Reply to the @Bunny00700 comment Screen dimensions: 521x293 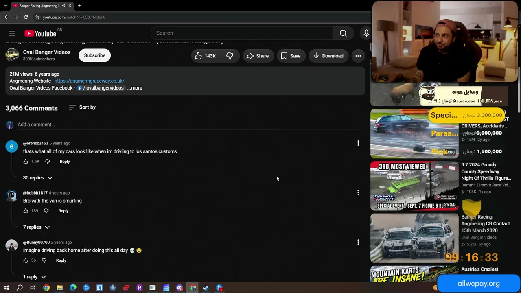click(61, 260)
